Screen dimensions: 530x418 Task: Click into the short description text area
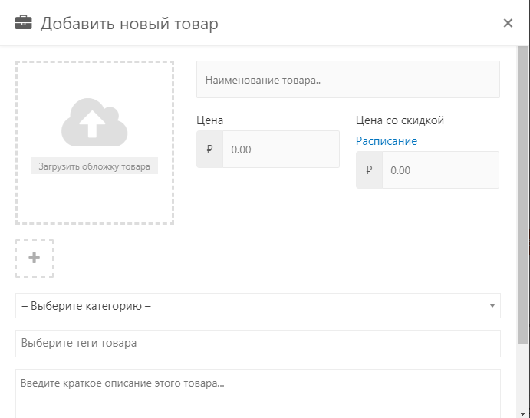tap(258, 393)
